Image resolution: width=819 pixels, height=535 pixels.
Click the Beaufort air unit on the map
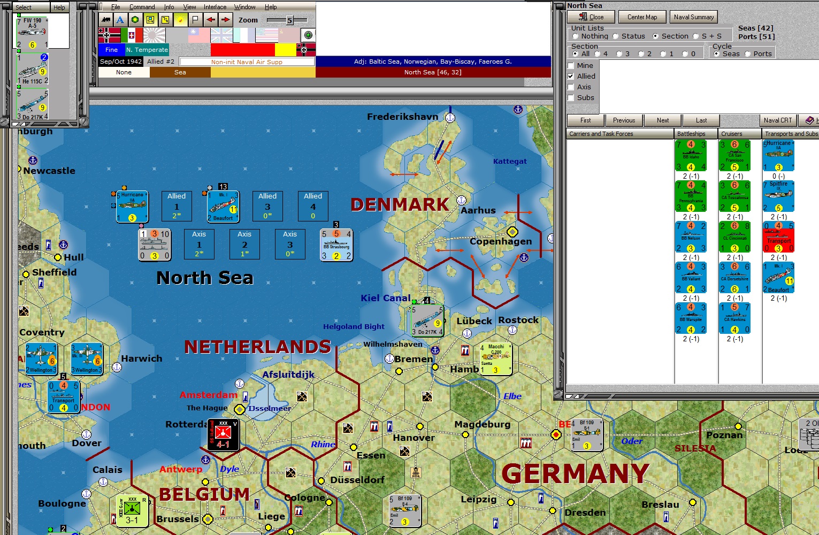click(223, 207)
